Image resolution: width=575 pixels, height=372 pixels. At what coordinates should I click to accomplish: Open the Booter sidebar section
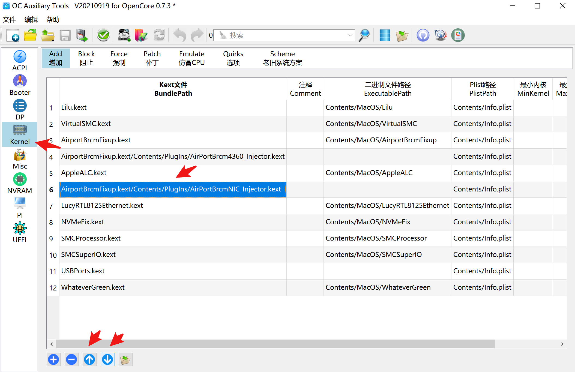pos(20,85)
